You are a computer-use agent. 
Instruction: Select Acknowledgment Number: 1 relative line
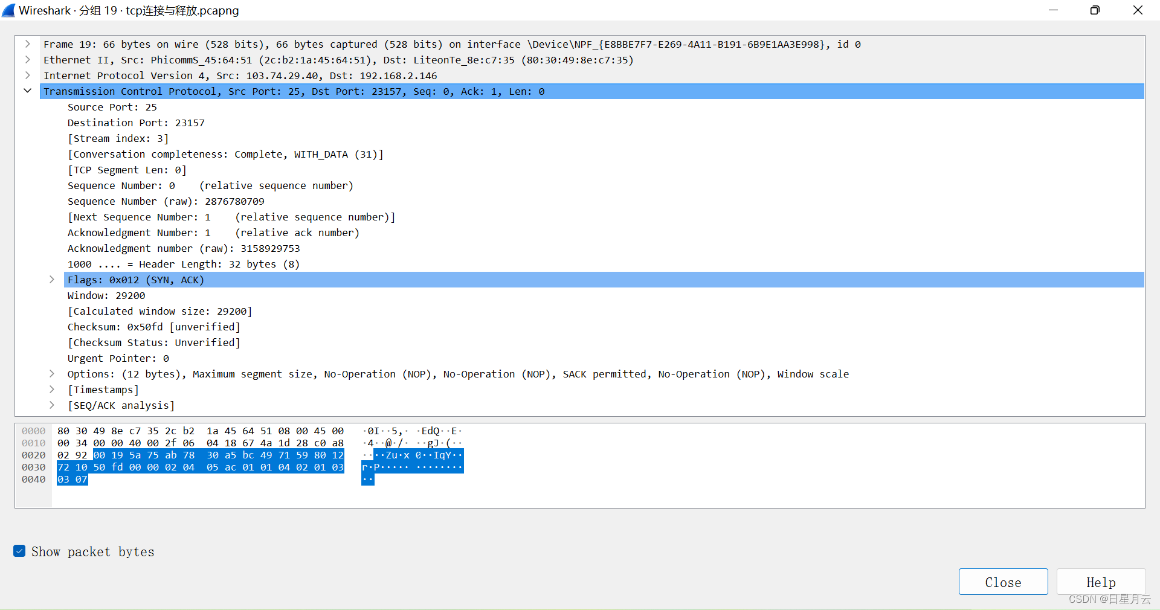pos(213,233)
